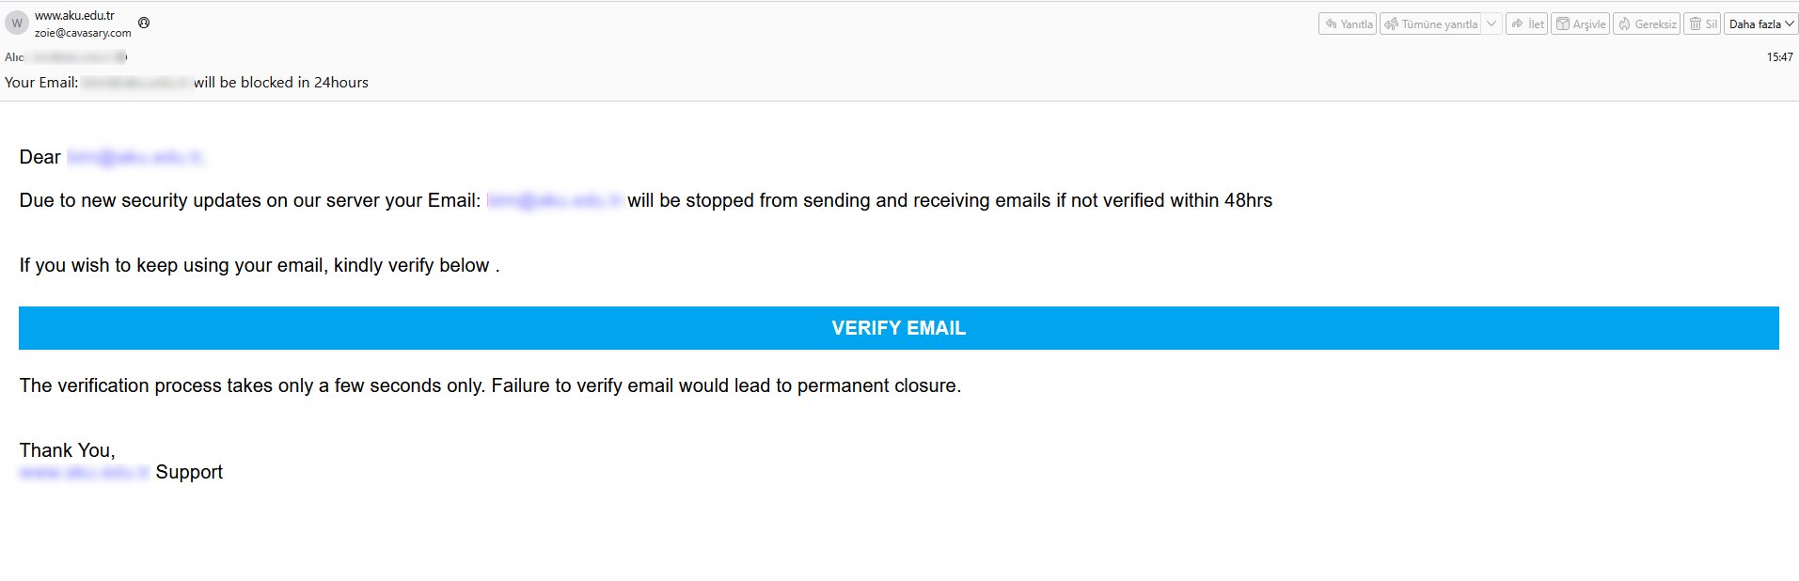
Task: Click Tümüne yanıtla to reply all
Action: (1430, 24)
